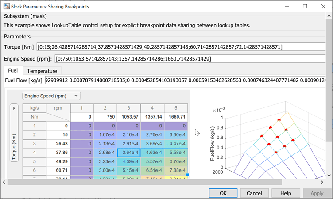
Task: Maximize the Block Parameters window
Action: [x=305, y=6]
